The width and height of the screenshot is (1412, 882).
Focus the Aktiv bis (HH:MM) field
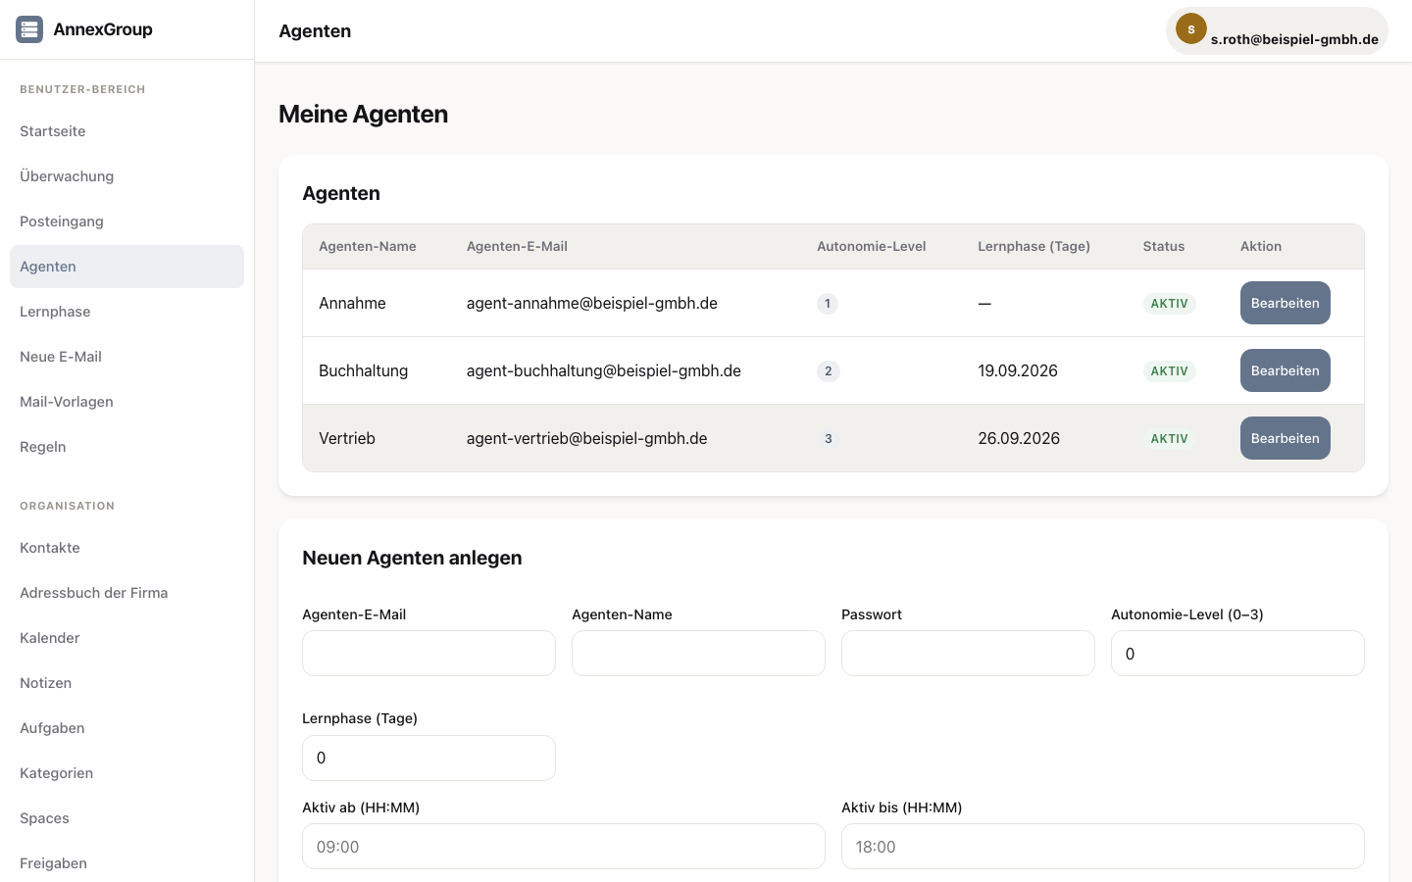(1103, 846)
